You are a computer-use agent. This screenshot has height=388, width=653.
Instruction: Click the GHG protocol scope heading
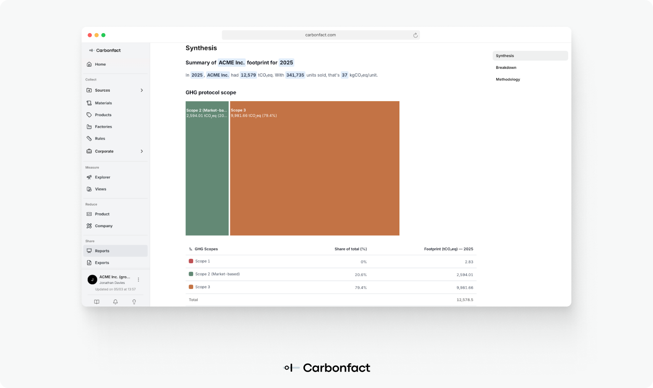click(211, 92)
